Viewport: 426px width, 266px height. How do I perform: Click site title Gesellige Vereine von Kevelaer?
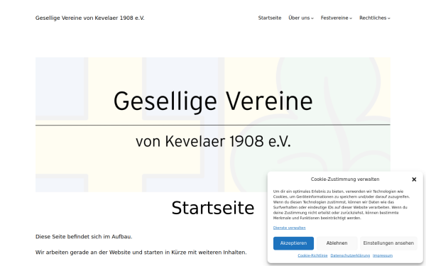[90, 18]
